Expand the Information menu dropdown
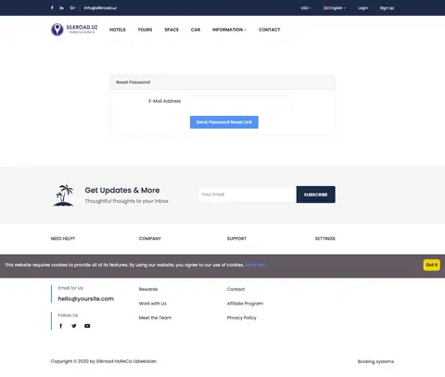The height and width of the screenshot is (377, 445). pyautogui.click(x=229, y=30)
